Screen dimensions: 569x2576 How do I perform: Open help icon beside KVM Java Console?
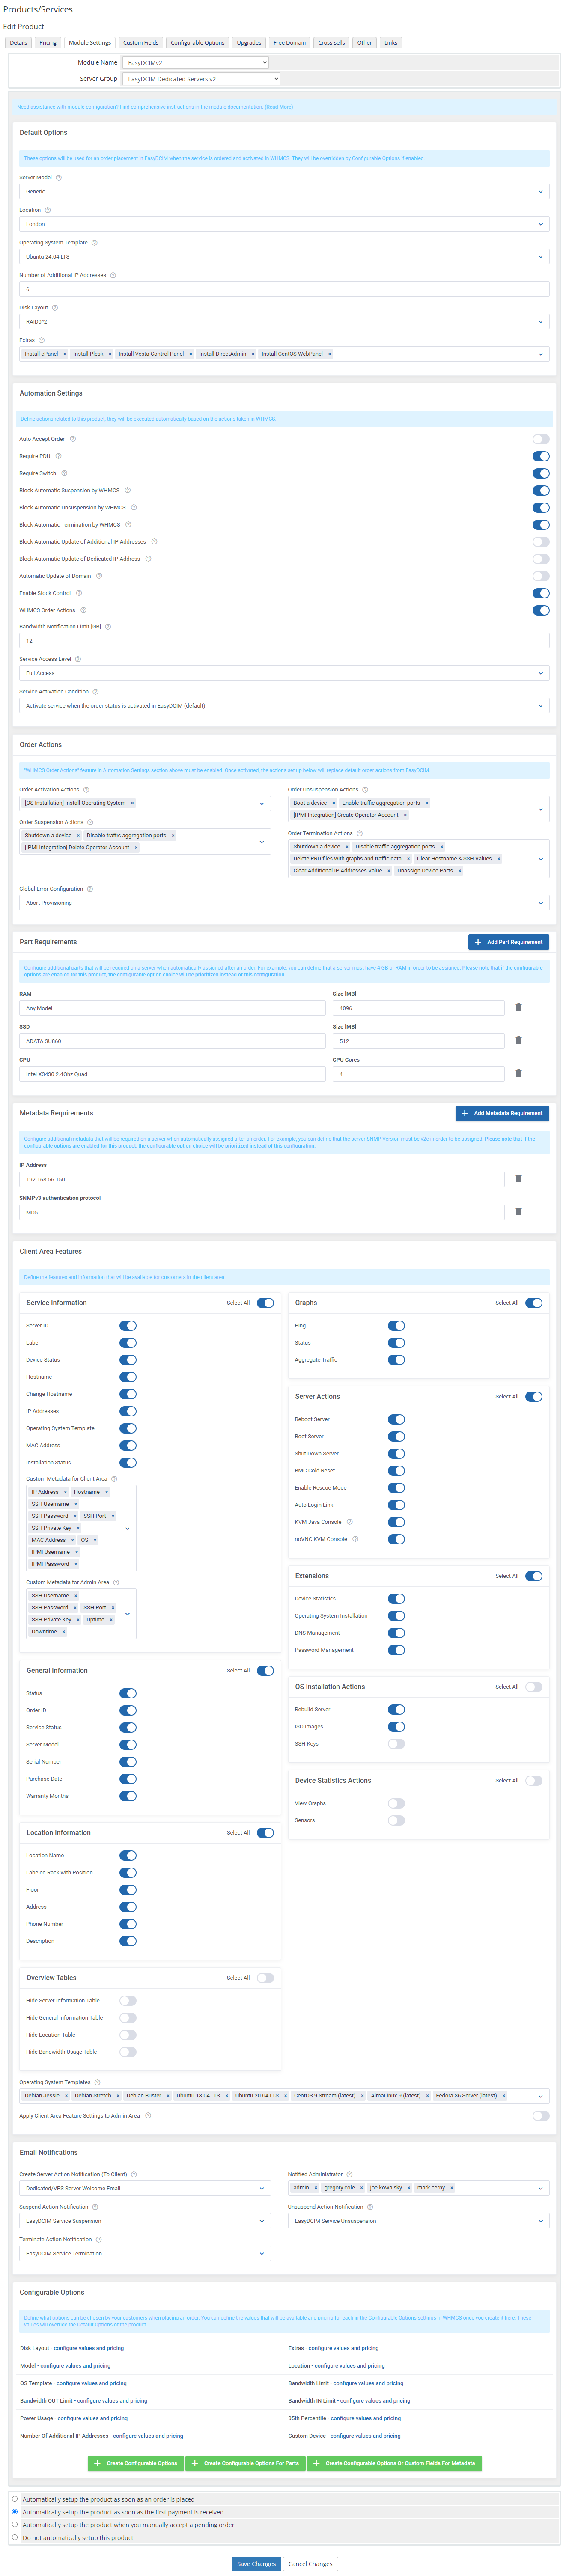coord(350,1522)
